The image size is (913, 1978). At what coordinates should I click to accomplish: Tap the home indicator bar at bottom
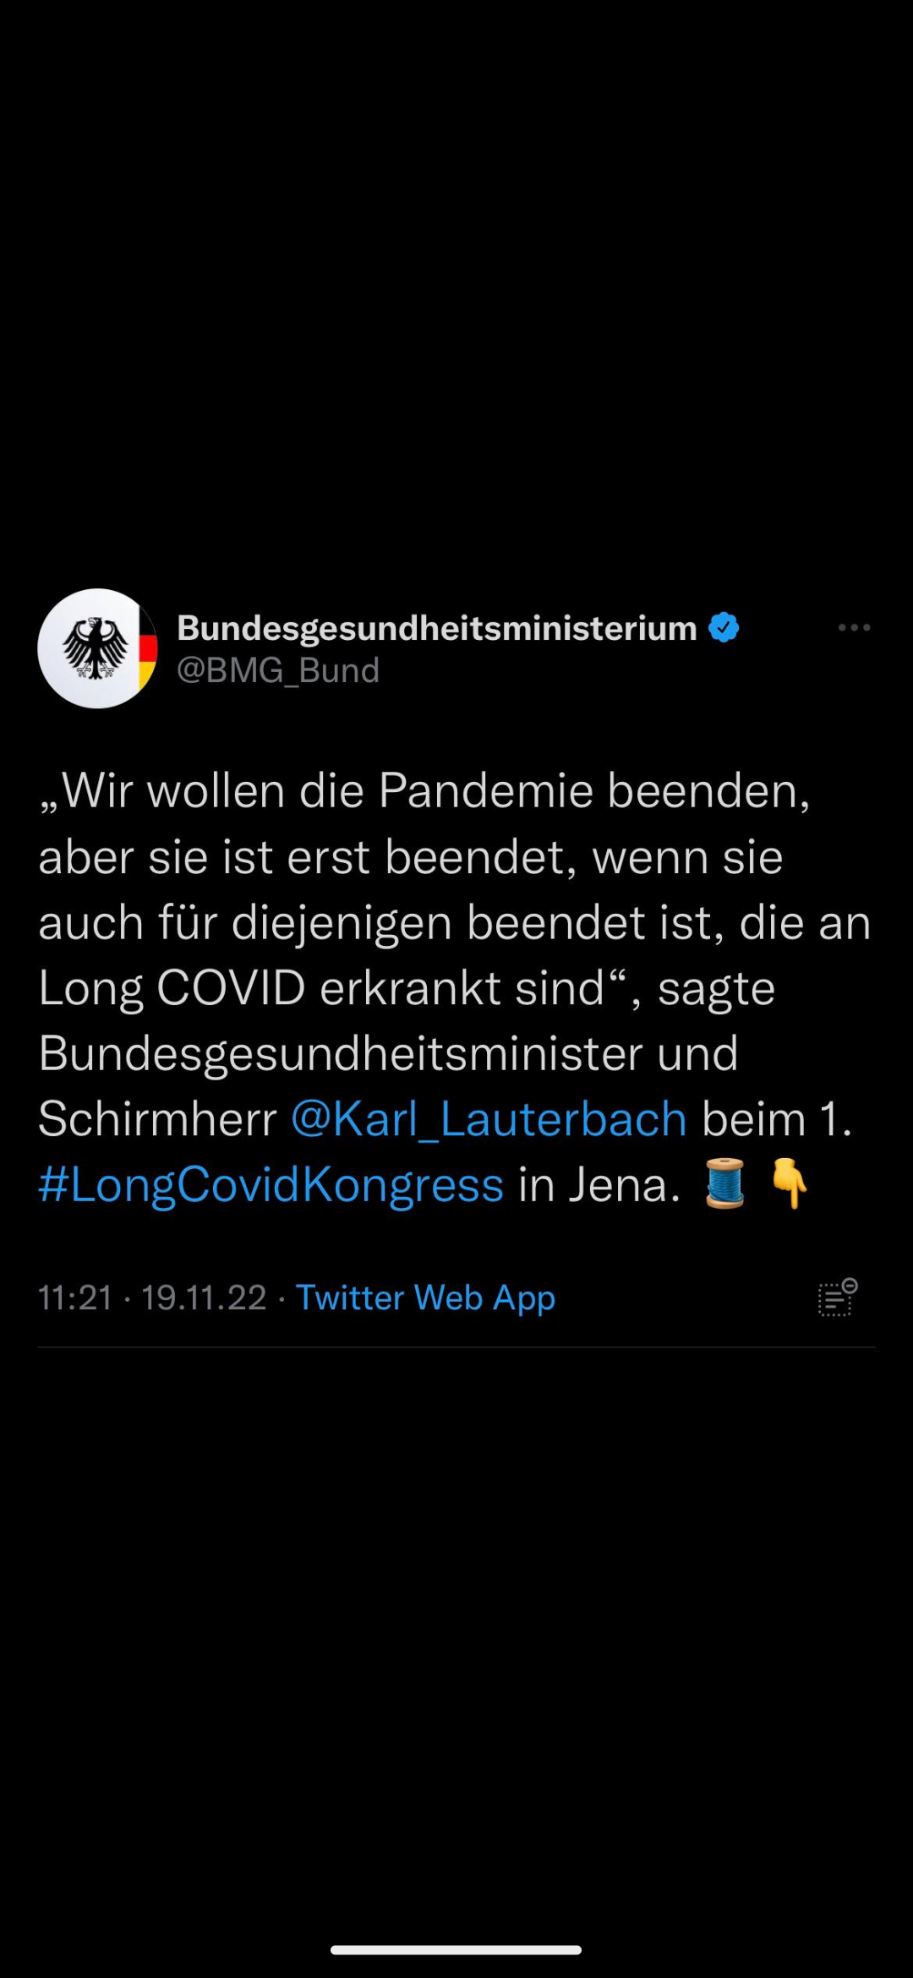[x=456, y=1950]
